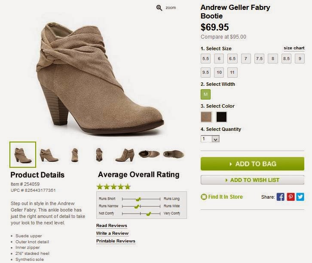Select size 7
The width and height of the screenshot is (312, 263).
coord(246,59)
